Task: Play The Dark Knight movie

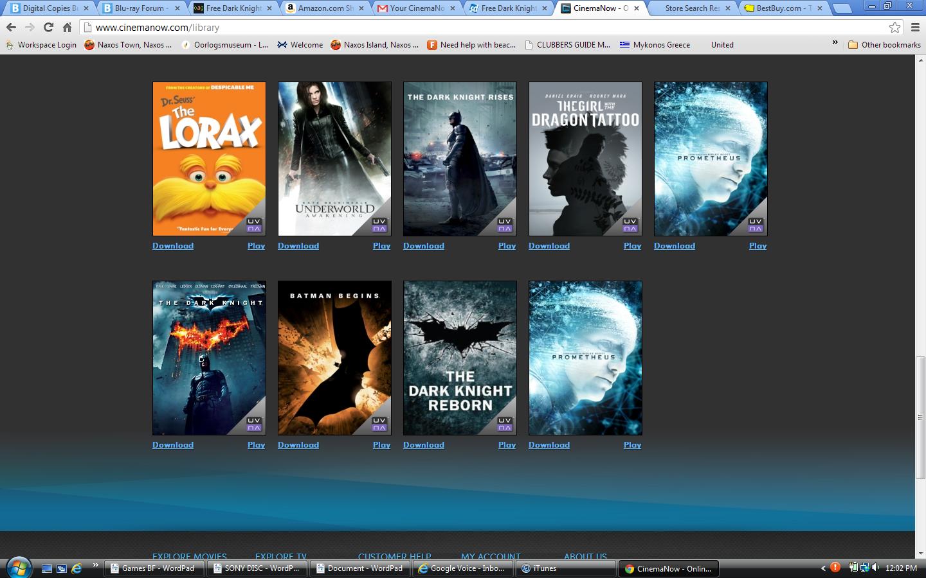Action: pos(257,445)
